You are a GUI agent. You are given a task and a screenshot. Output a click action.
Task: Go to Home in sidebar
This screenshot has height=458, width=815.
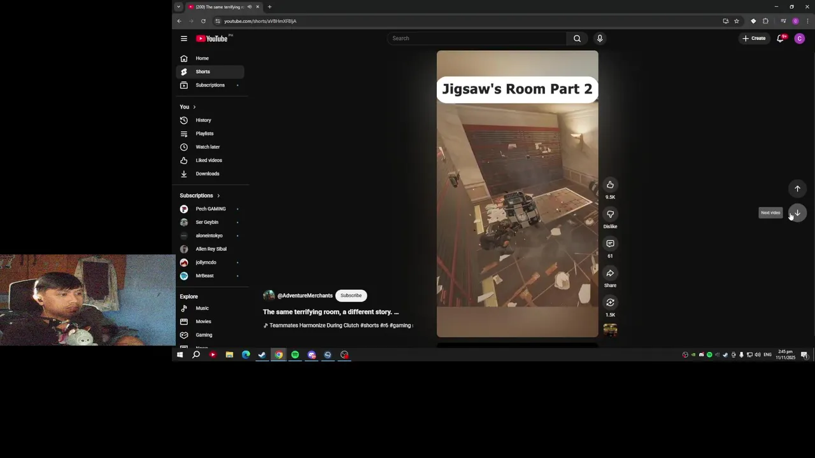coord(209,59)
